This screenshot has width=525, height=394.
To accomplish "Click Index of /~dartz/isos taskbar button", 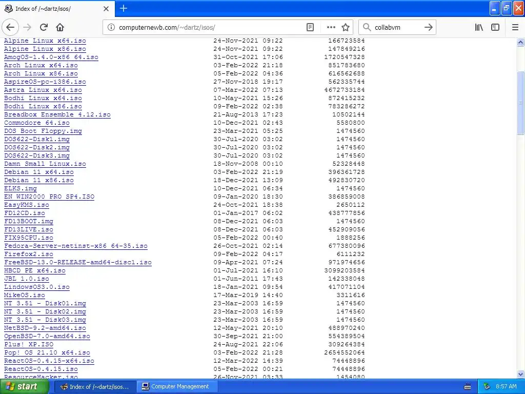I will point(95,387).
